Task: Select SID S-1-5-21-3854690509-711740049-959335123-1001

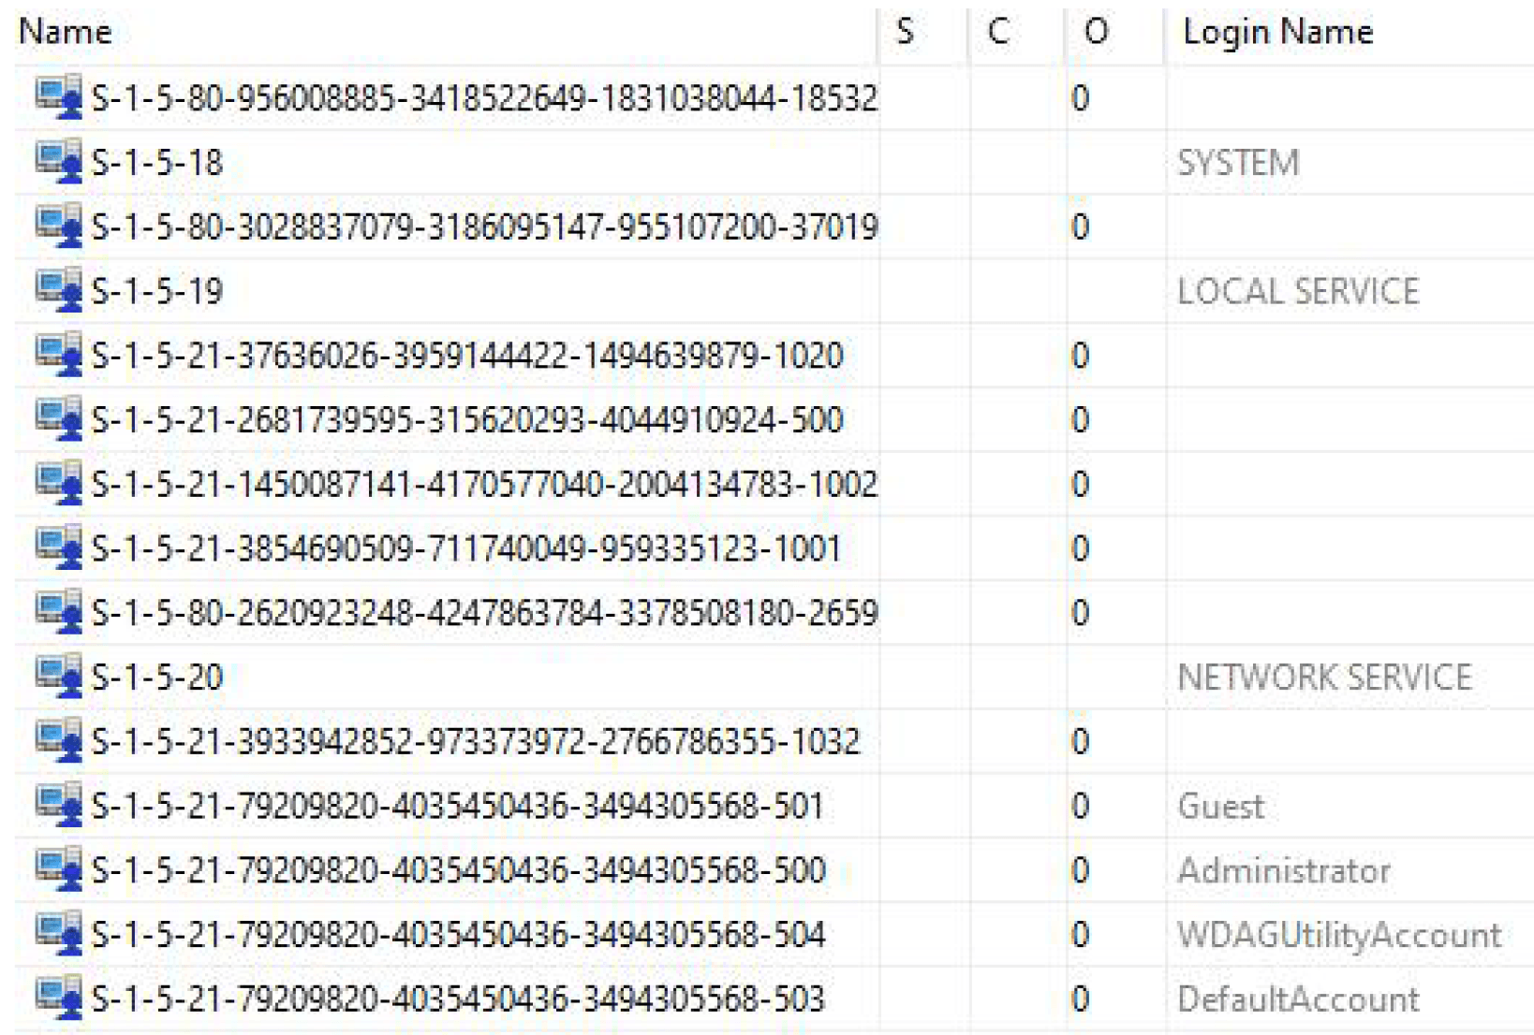Action: tap(467, 548)
